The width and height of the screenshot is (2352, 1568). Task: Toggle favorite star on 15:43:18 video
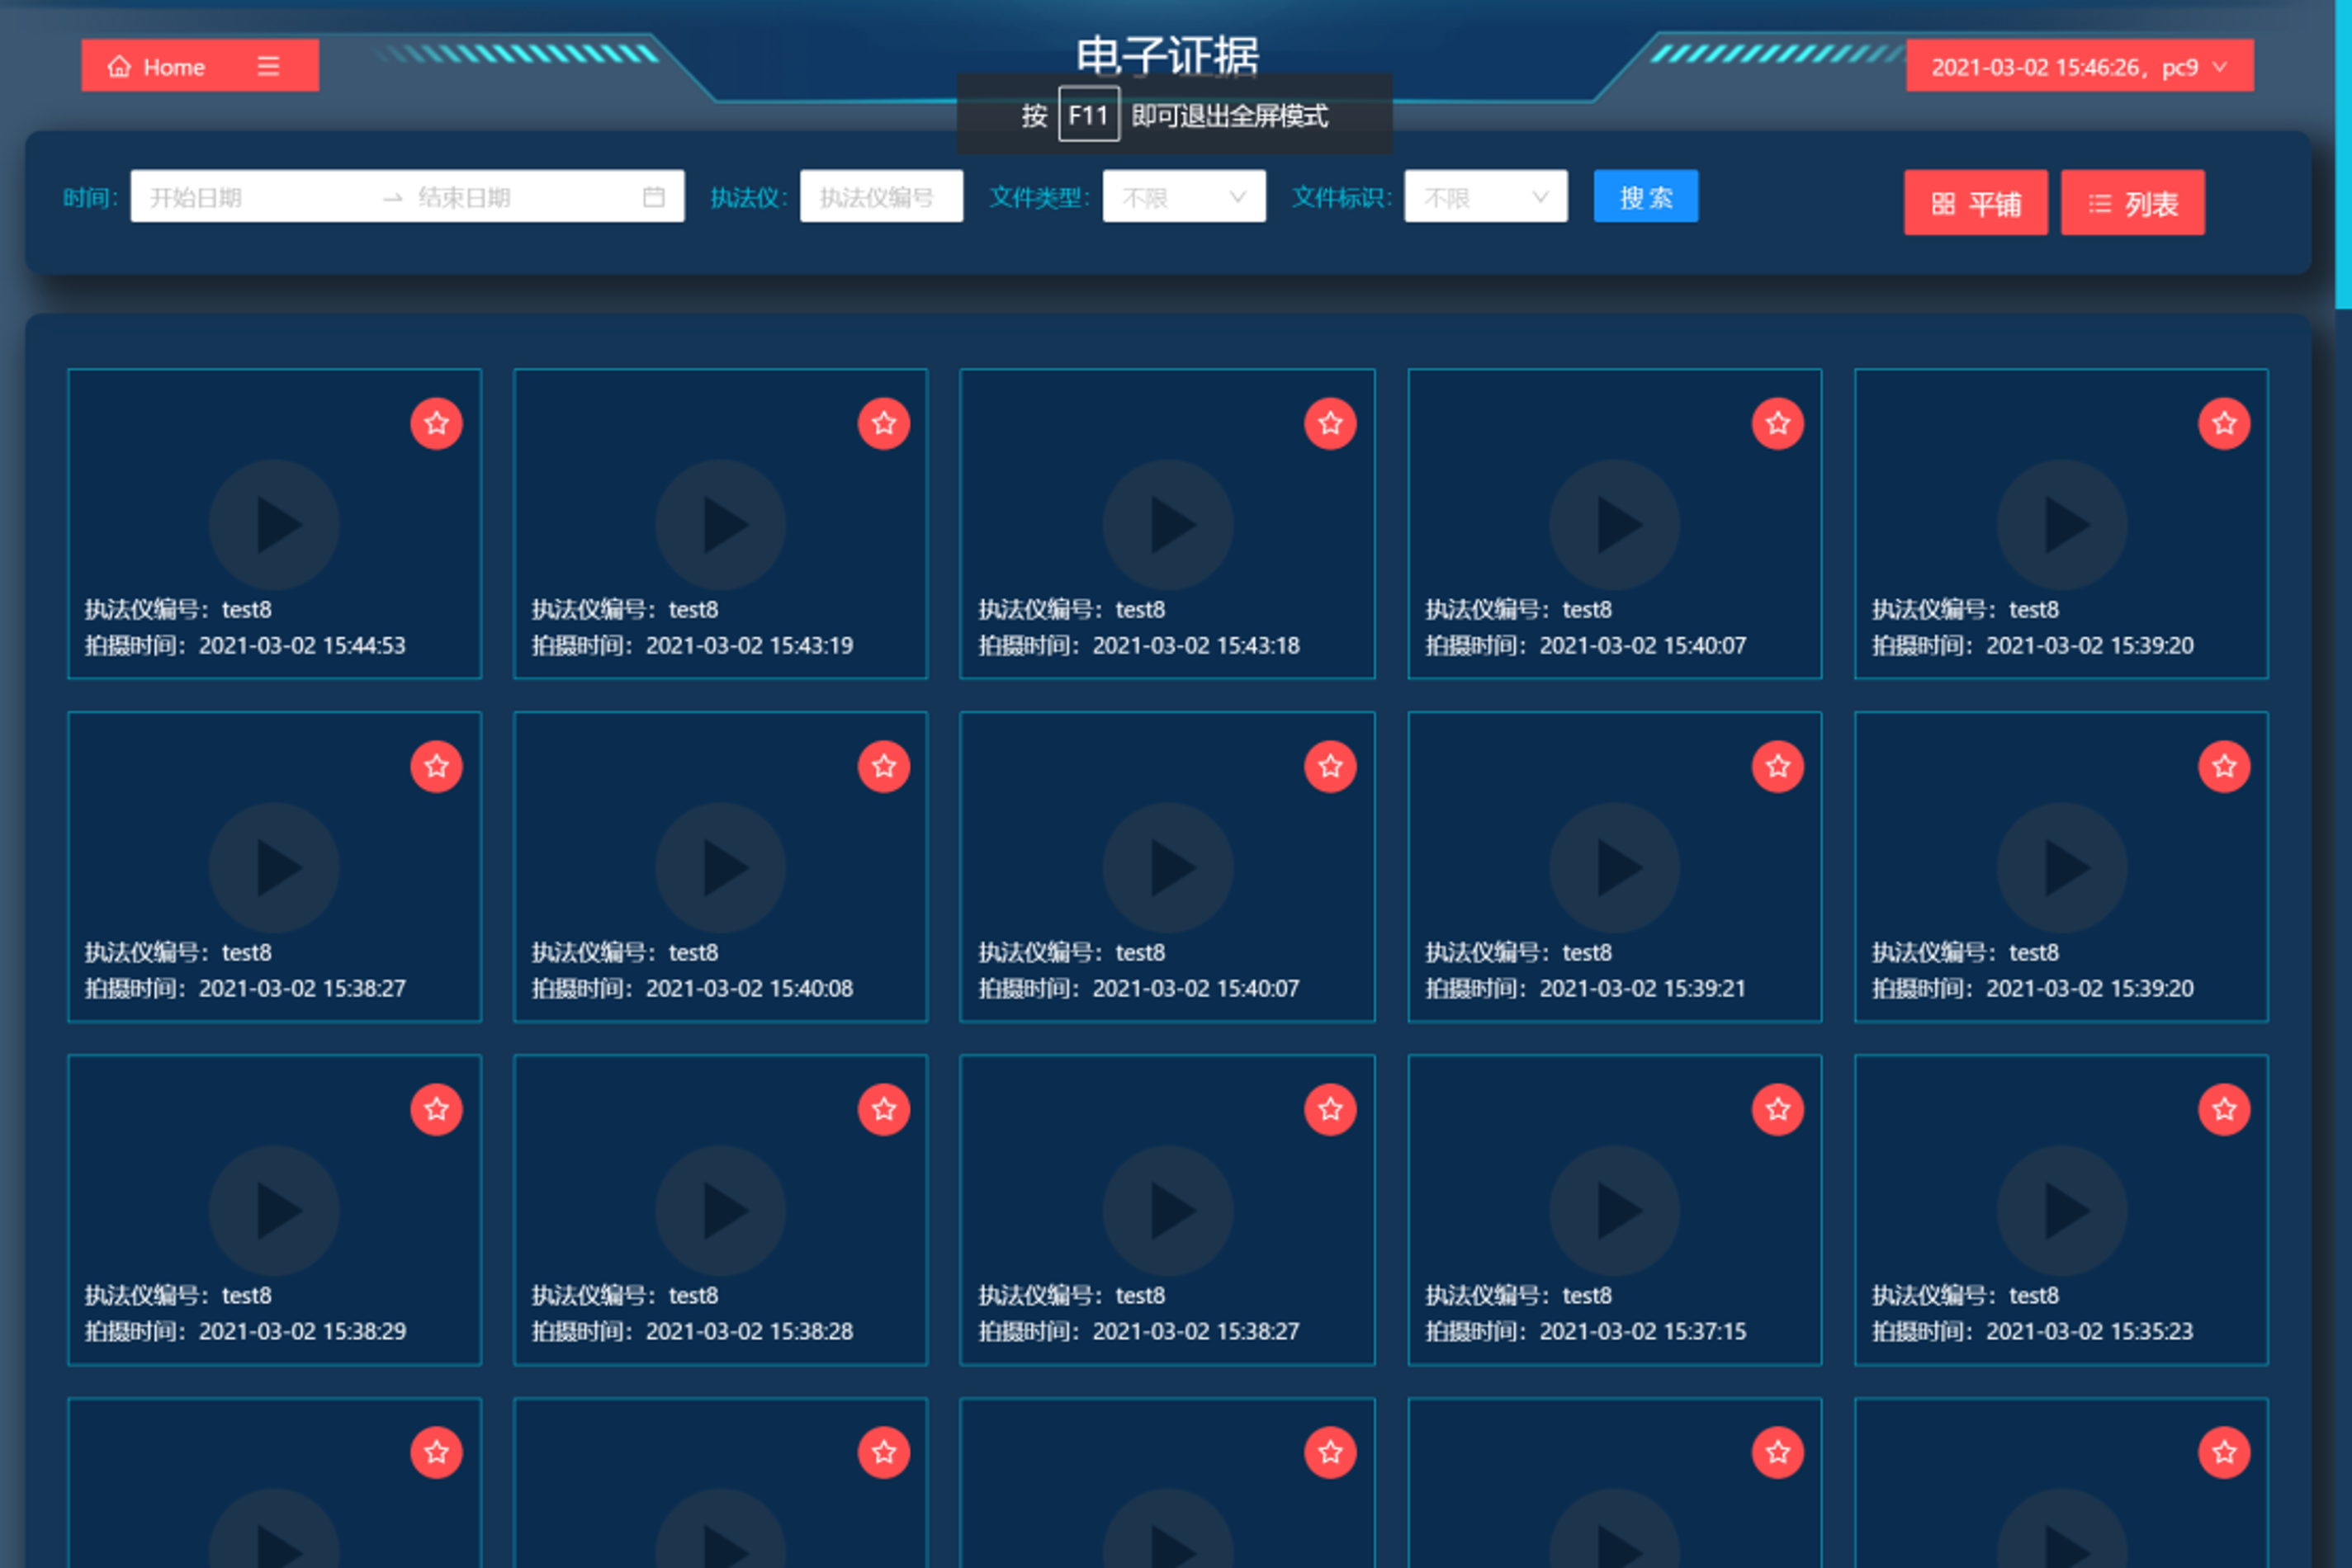pyautogui.click(x=1330, y=423)
